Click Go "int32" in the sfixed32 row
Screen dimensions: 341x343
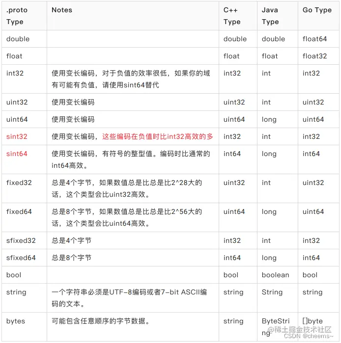point(311,240)
